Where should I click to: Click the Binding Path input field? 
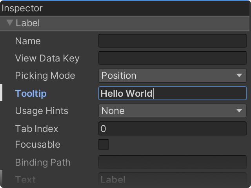172,162
